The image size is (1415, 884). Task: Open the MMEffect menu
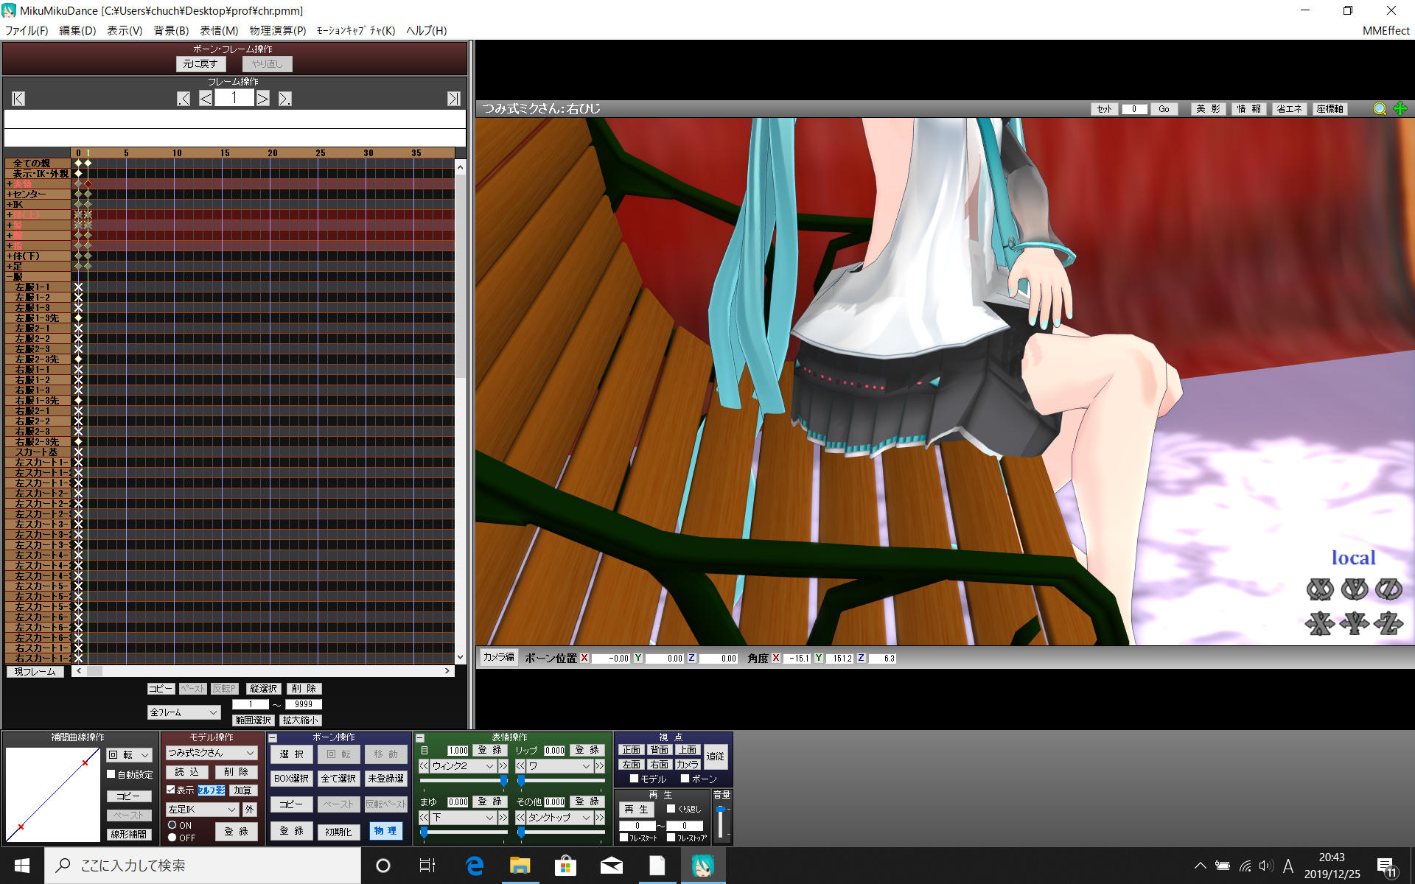coord(1386,31)
